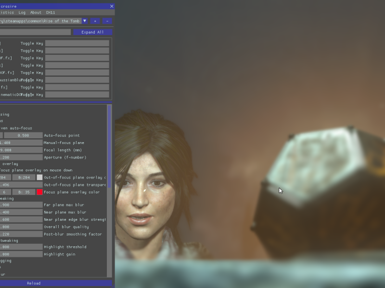Image resolution: width=385 pixels, height=288 pixels.
Task: Open the About tab
Action: 36,12
